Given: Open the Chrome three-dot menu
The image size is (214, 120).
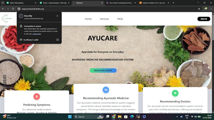Looking at the screenshot, I should [211, 9].
